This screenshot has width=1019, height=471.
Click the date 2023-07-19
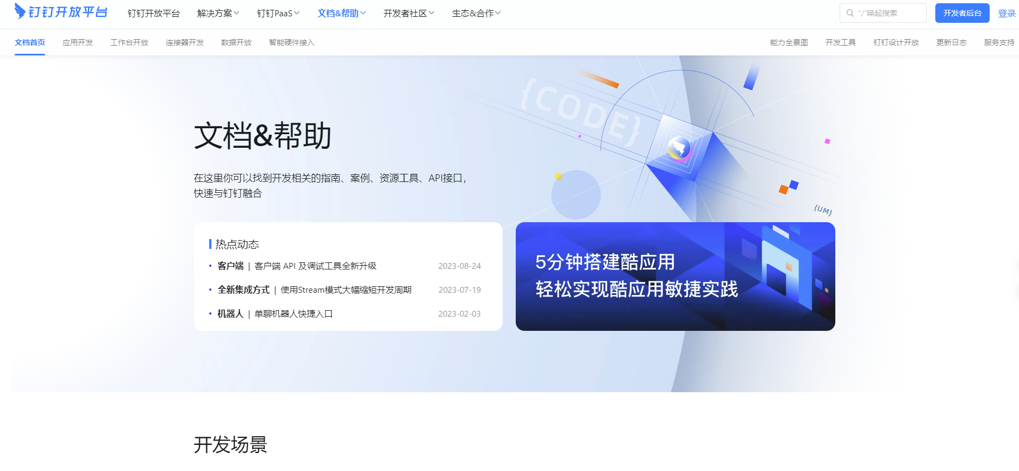pos(460,290)
